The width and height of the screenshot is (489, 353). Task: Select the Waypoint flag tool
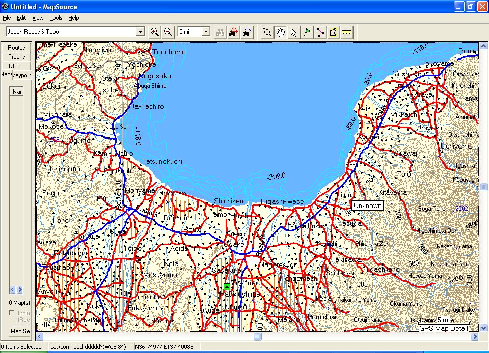click(307, 32)
